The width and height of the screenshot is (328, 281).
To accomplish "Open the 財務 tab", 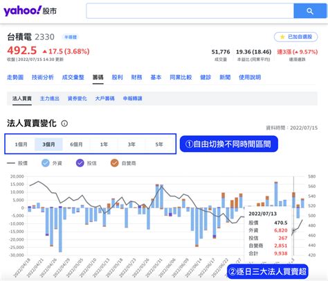I will 136,77.
